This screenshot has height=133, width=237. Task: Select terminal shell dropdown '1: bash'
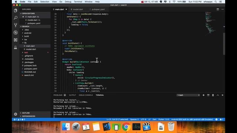pos(188,95)
